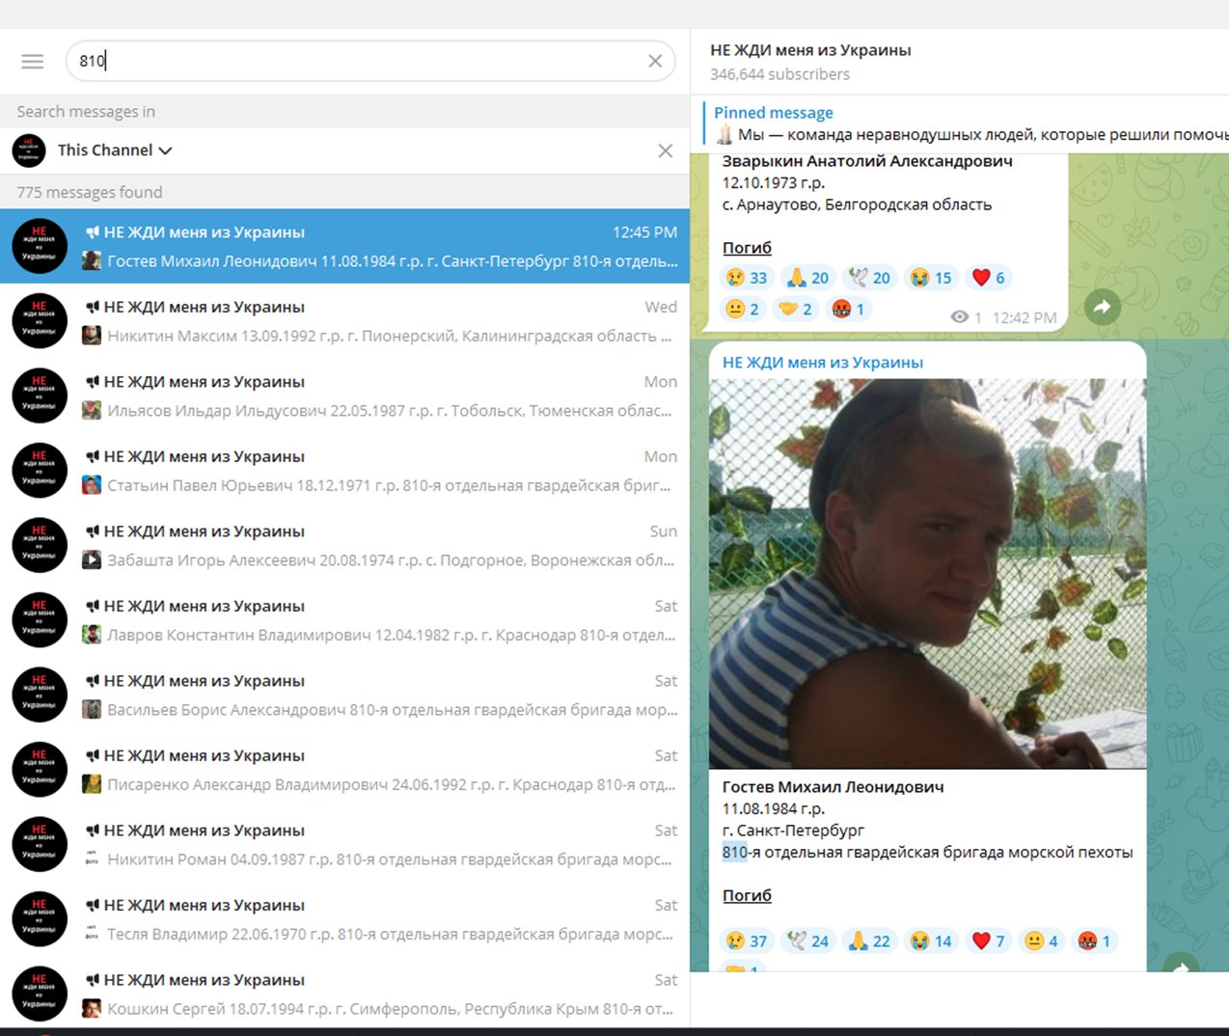Image resolution: width=1229 pixels, height=1036 pixels.
Task: Open search result Писаренко Александр Владимирович
Action: [344, 770]
